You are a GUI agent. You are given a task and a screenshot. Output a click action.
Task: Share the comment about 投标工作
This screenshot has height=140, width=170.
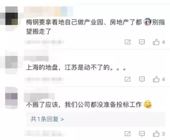[127, 134]
